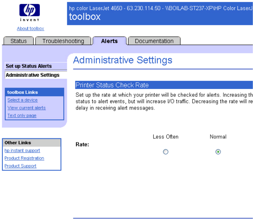Click the Select a device link

tap(22, 100)
